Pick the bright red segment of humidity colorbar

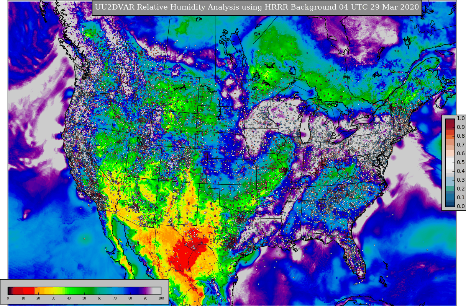tap(28, 291)
